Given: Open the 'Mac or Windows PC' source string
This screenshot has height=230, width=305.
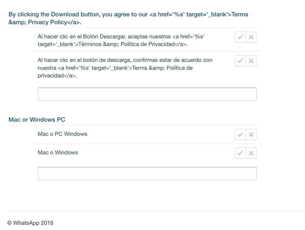Looking at the screenshot, I should pyautogui.click(x=37, y=120).
